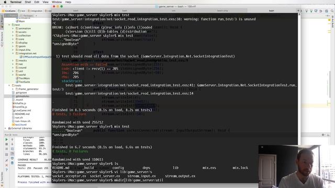Click the Pause output icon in Run panel
The image size is (335, 188).
click(x=6, y=149)
